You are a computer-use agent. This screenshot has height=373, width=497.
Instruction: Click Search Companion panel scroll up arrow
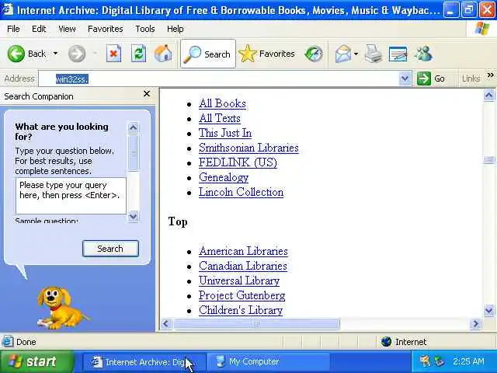click(133, 127)
